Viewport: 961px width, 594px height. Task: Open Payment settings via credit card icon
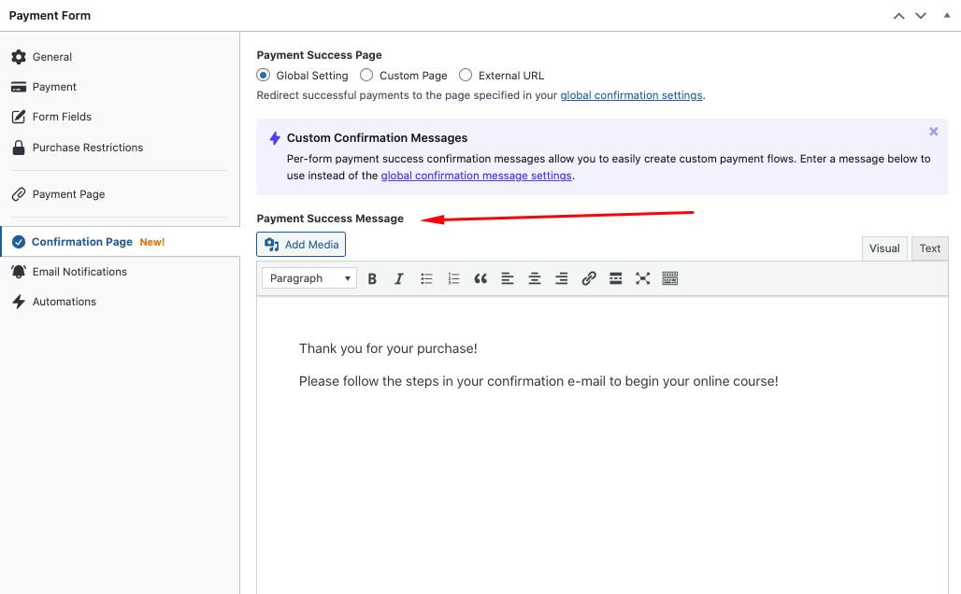(x=19, y=87)
